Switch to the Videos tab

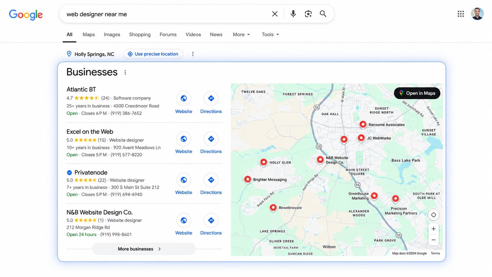click(x=193, y=34)
